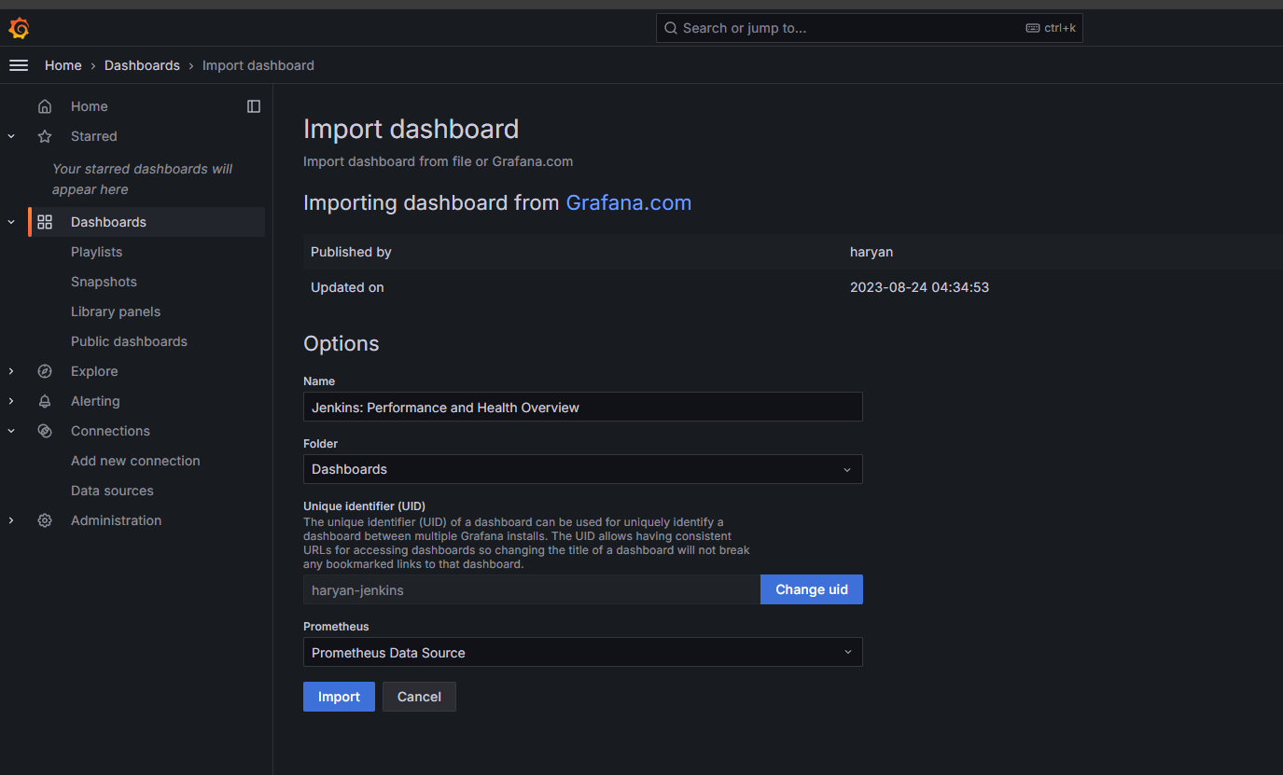The width and height of the screenshot is (1283, 775).
Task: Expand the Administration section chevron
Action: tap(11, 520)
